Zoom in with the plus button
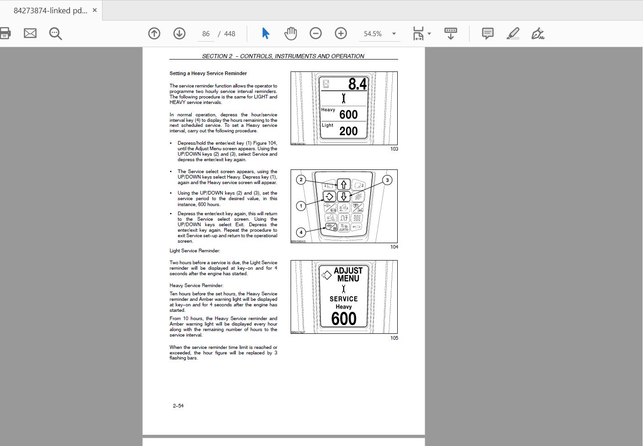 pyautogui.click(x=341, y=33)
